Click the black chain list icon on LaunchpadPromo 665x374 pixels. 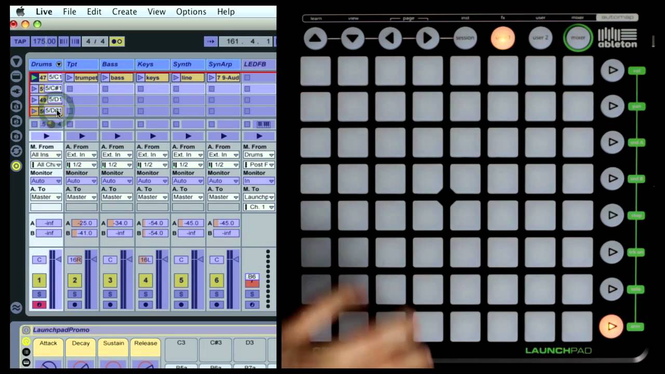pyautogui.click(x=26, y=352)
